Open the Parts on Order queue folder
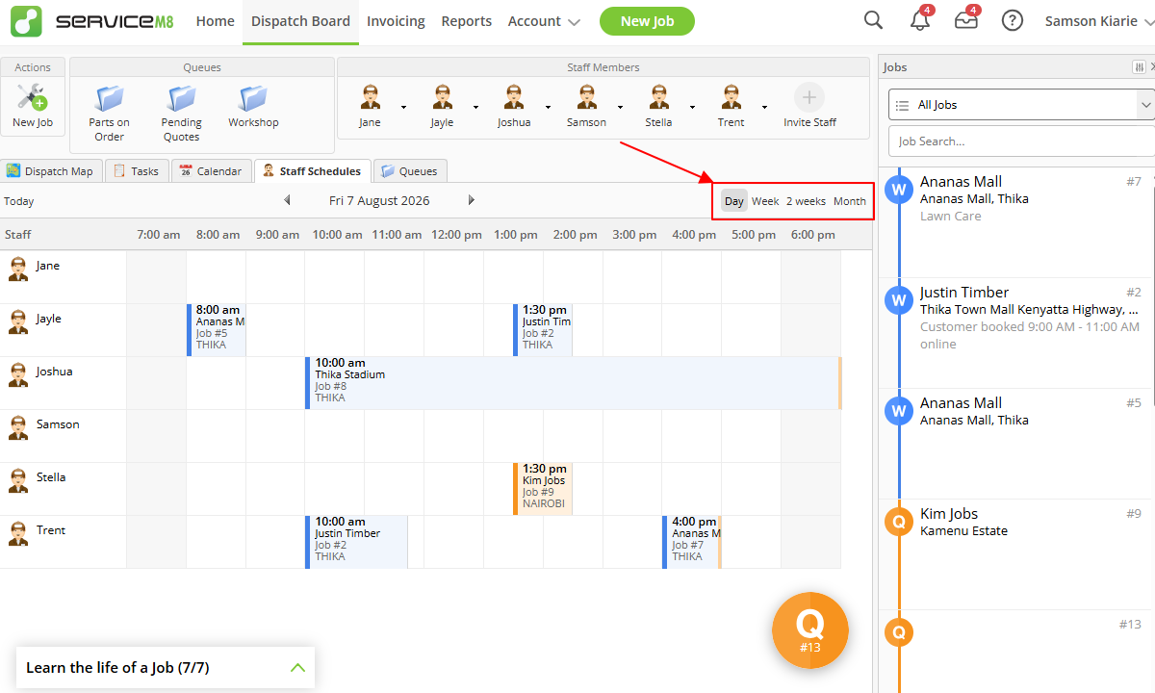Viewport: 1155px width, 693px height. tap(110, 97)
